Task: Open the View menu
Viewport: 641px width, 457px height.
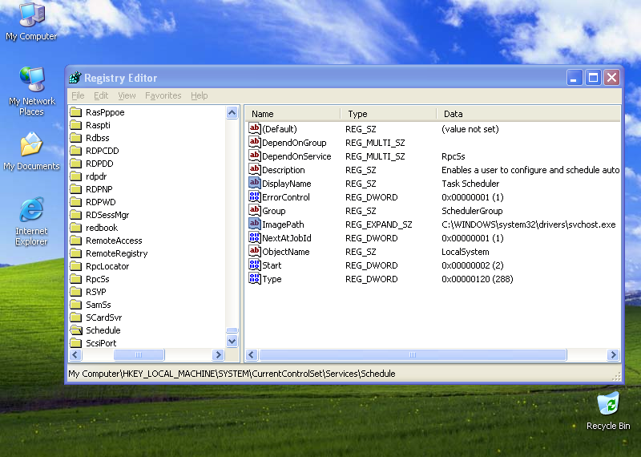Action: click(127, 95)
